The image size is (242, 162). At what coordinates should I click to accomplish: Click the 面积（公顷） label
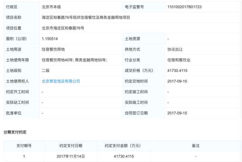[x=16, y=39]
